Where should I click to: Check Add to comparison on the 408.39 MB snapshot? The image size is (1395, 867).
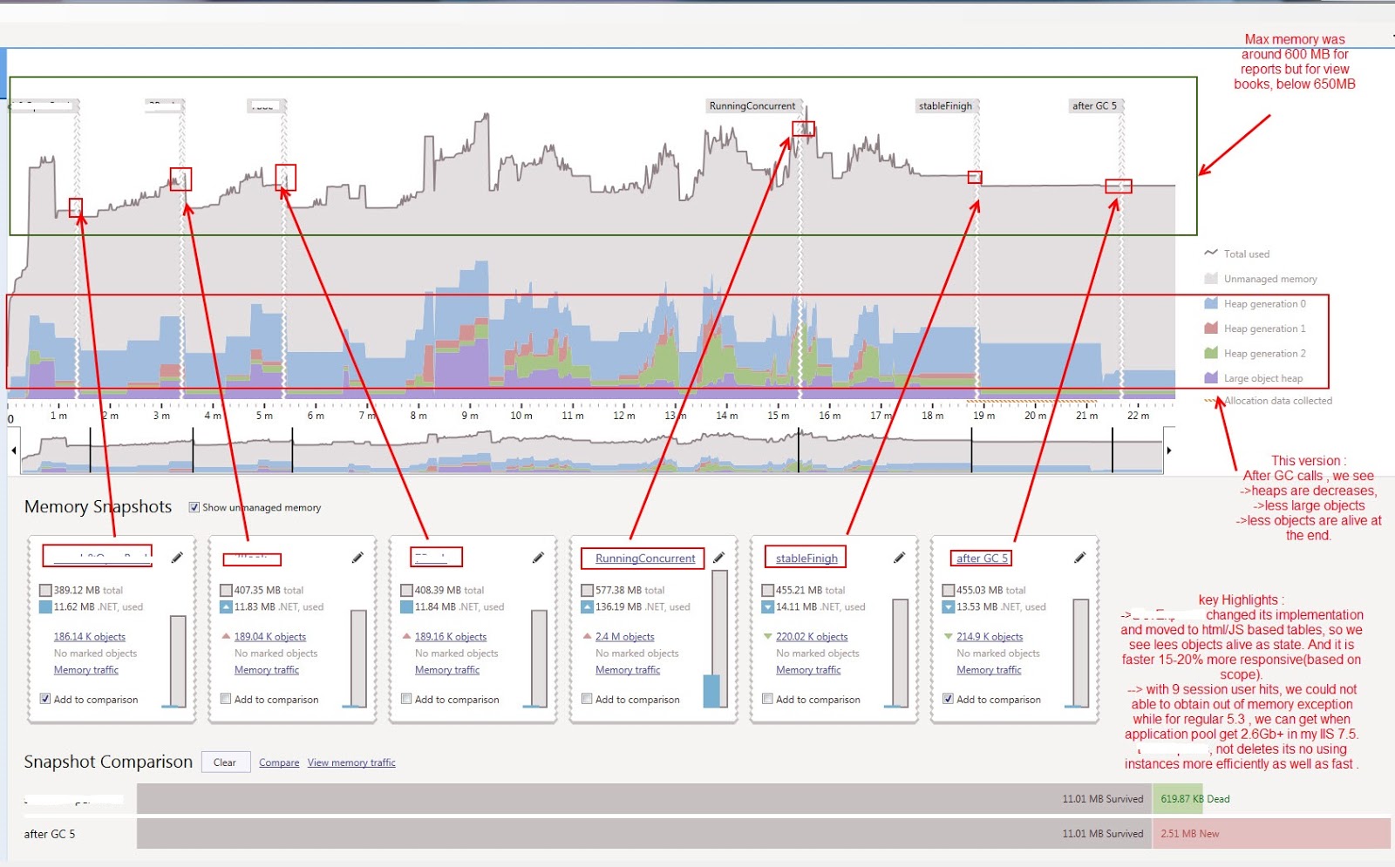coord(406,699)
